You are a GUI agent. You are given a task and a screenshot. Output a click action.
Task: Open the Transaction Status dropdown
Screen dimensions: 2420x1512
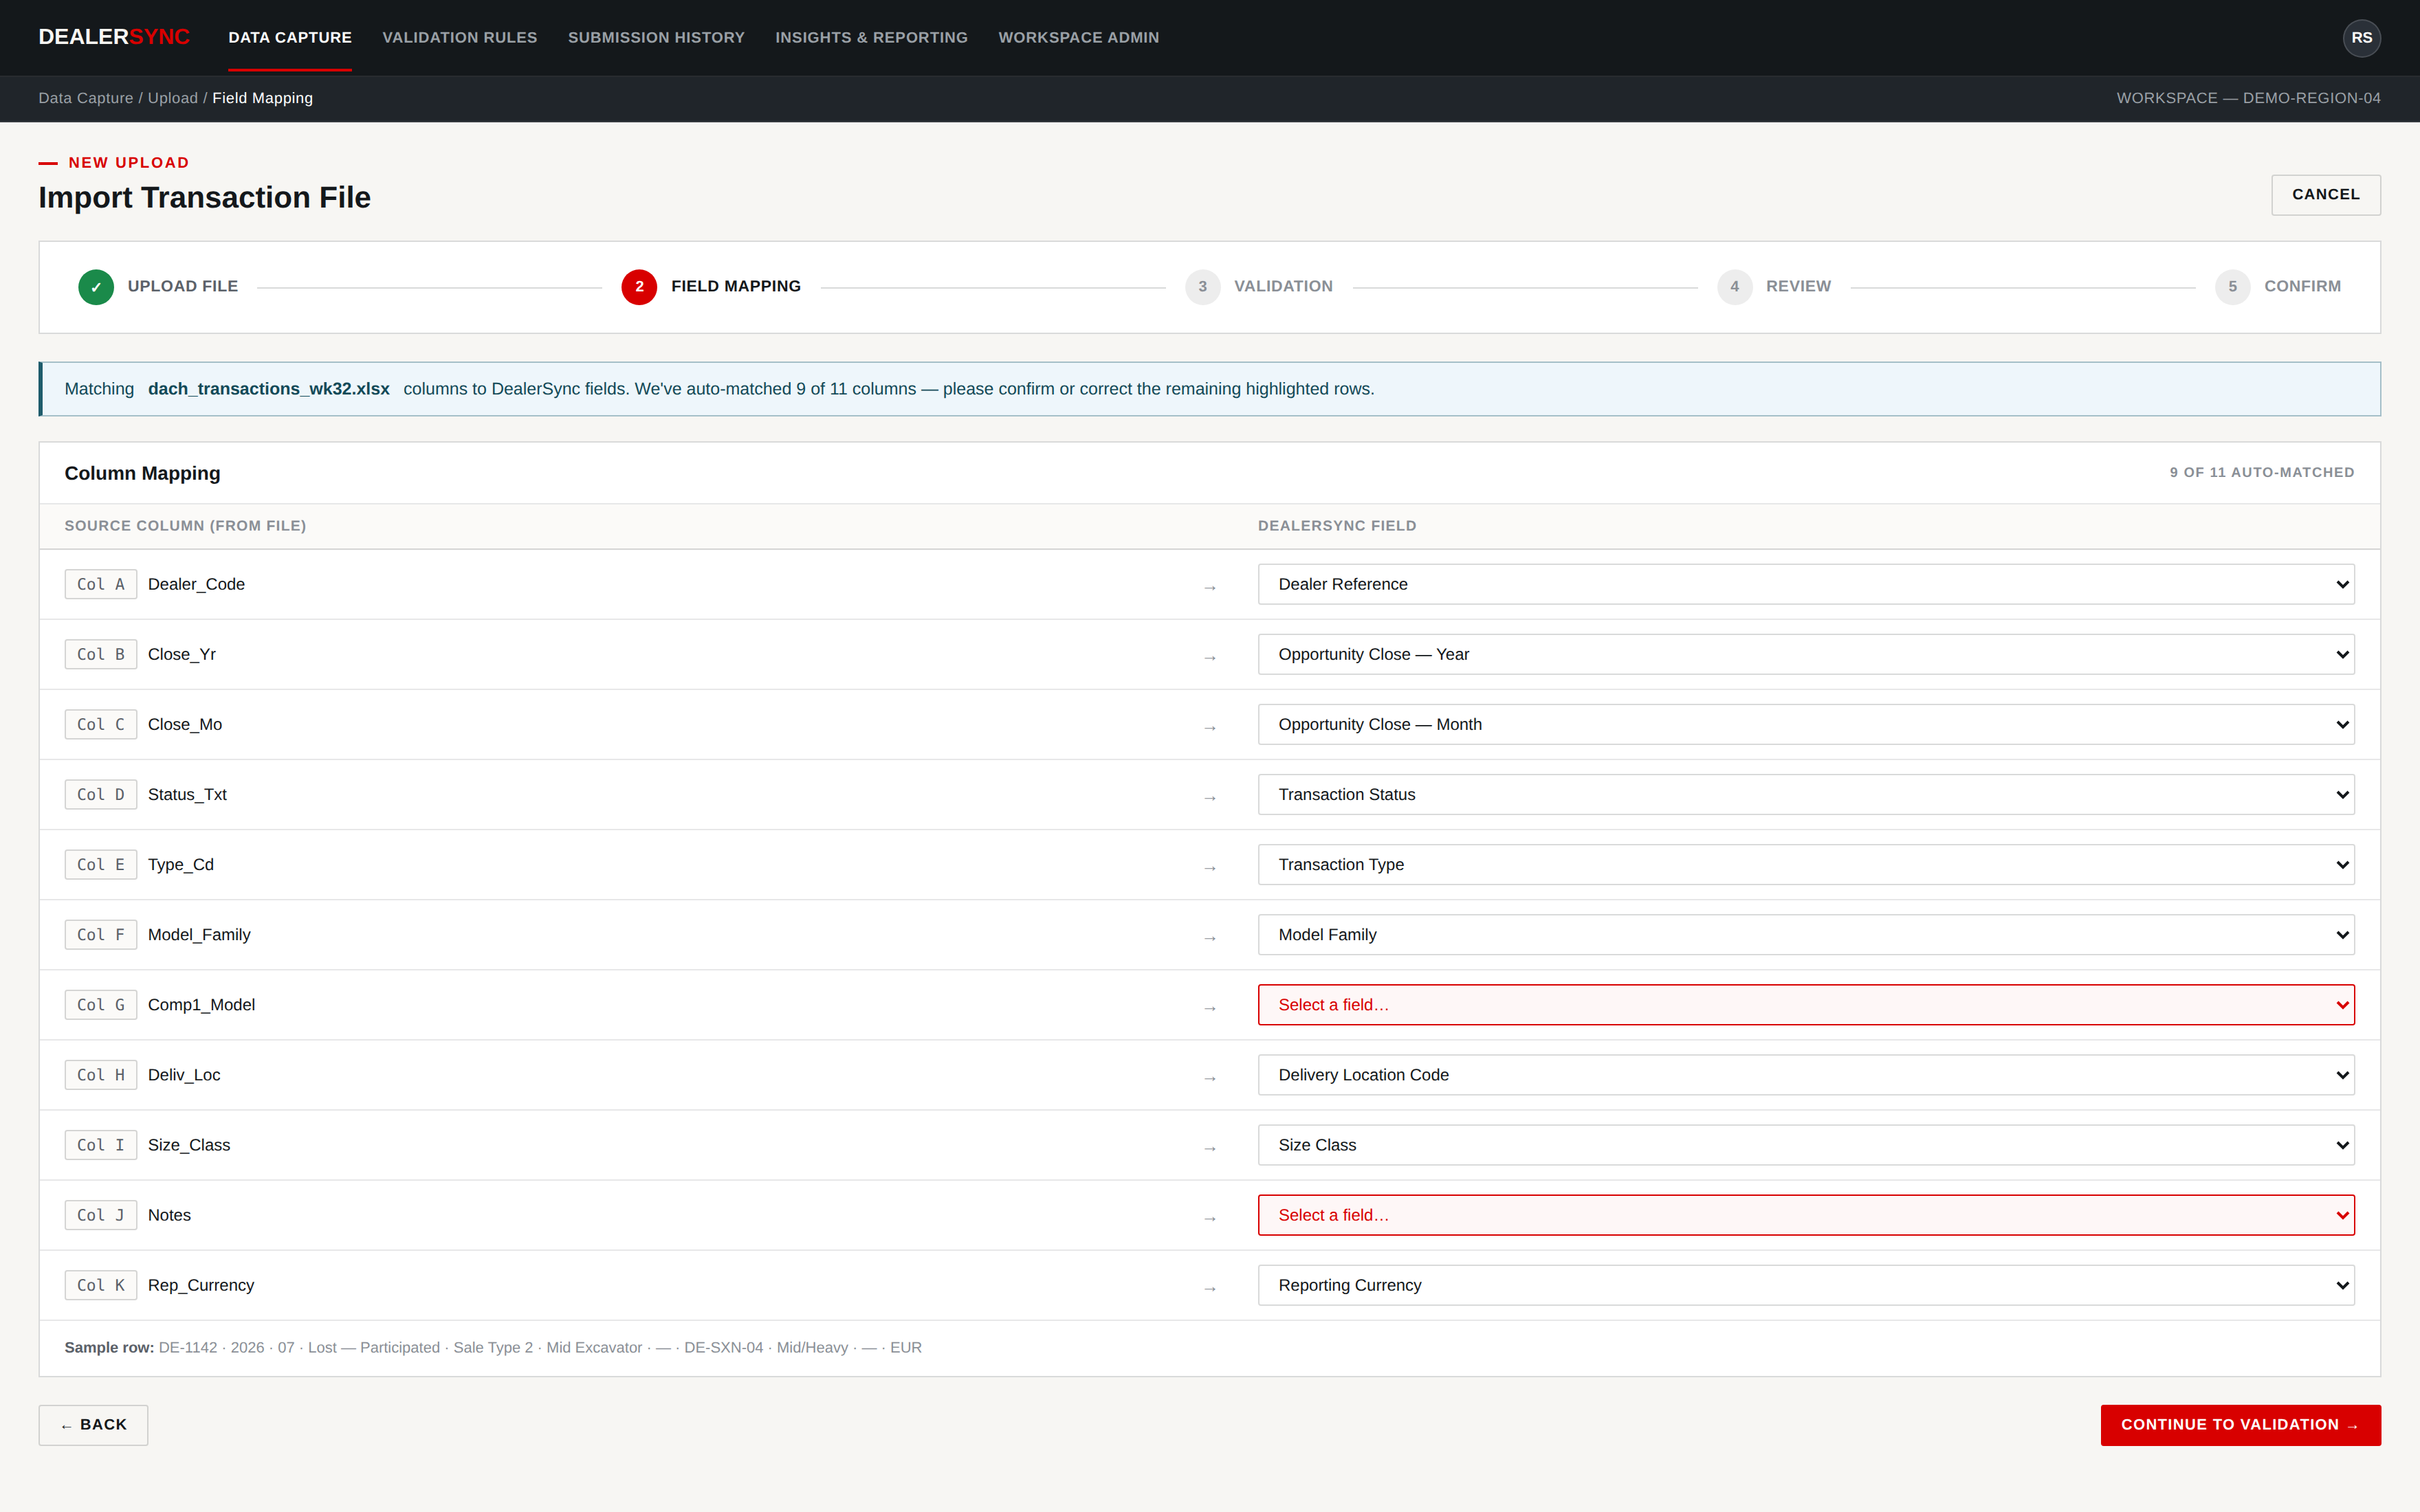tap(1805, 794)
